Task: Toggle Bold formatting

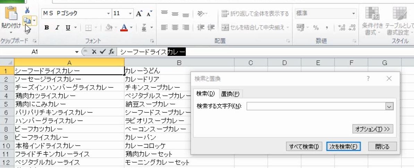Action: (x=47, y=28)
